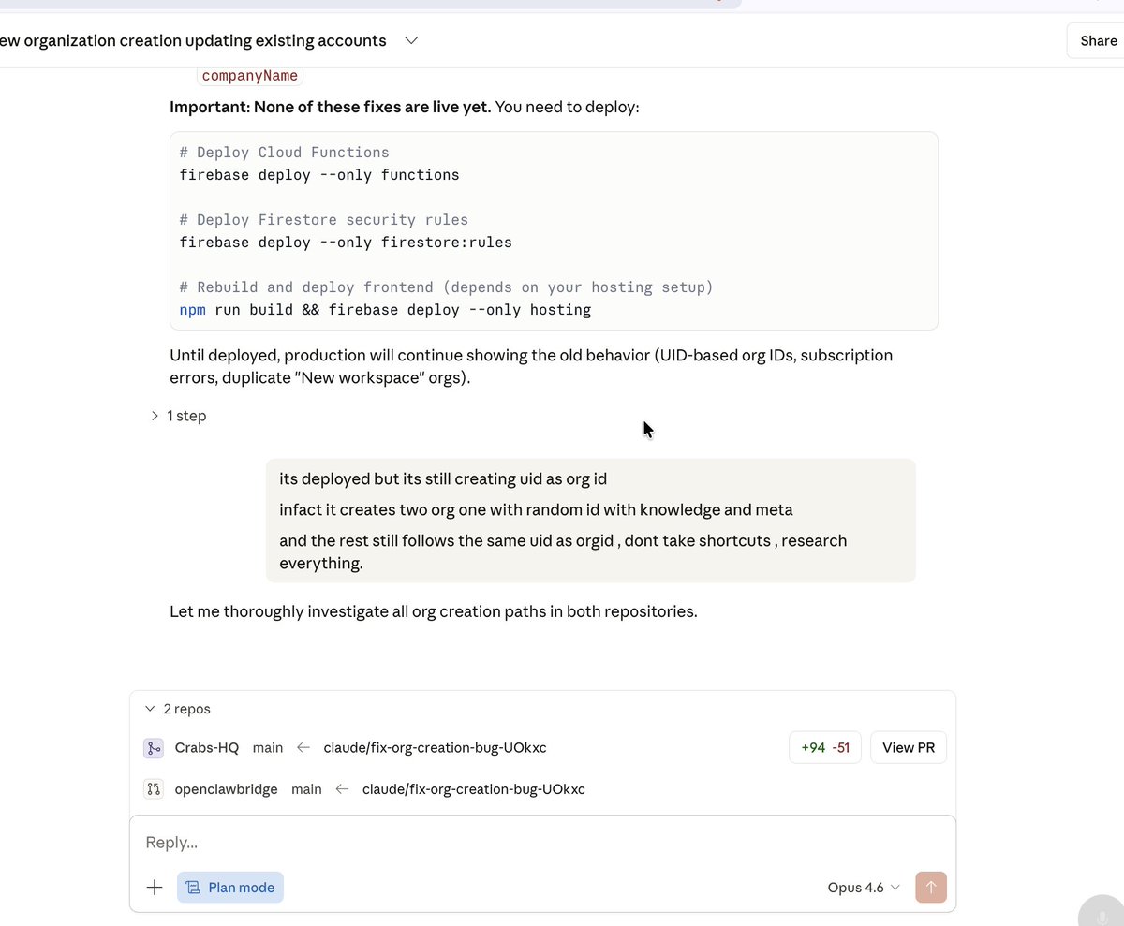Open the Opus 4.6 model dropdown
The image size is (1124, 926).
864,888
